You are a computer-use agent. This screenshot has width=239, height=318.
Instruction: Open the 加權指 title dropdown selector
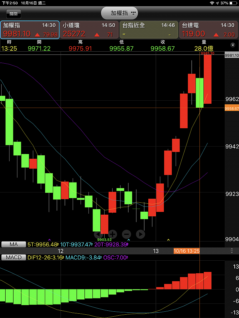tap(119, 13)
